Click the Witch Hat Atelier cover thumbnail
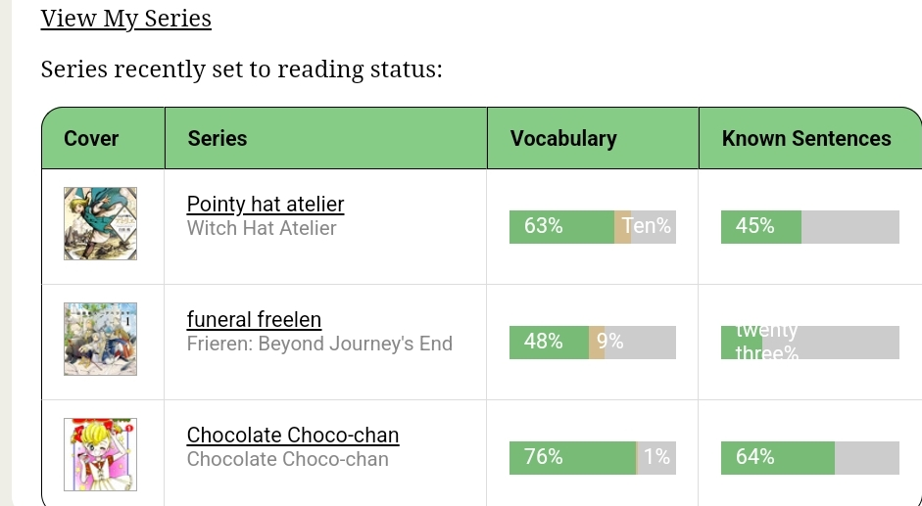The image size is (922, 506). point(101,223)
